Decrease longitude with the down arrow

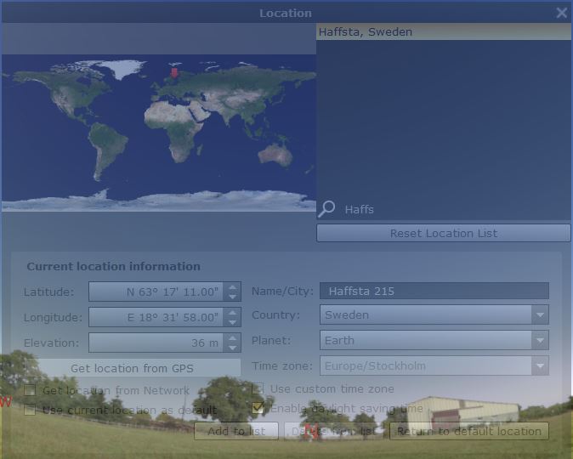click(232, 322)
